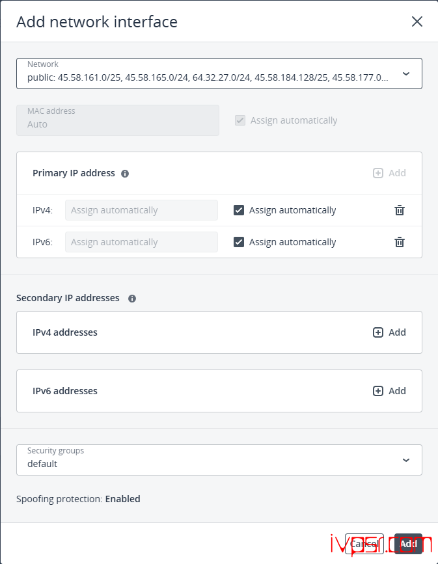Image resolution: width=438 pixels, height=564 pixels.
Task: Close the Add network interface dialog
Action: [417, 21]
